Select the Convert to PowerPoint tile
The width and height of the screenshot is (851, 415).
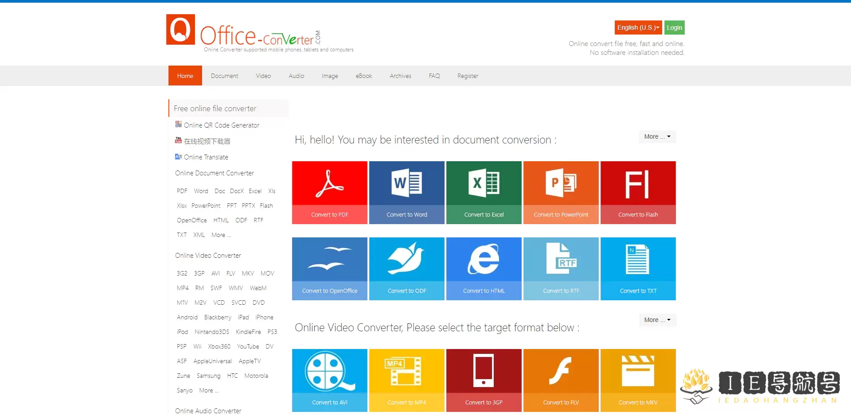561,192
